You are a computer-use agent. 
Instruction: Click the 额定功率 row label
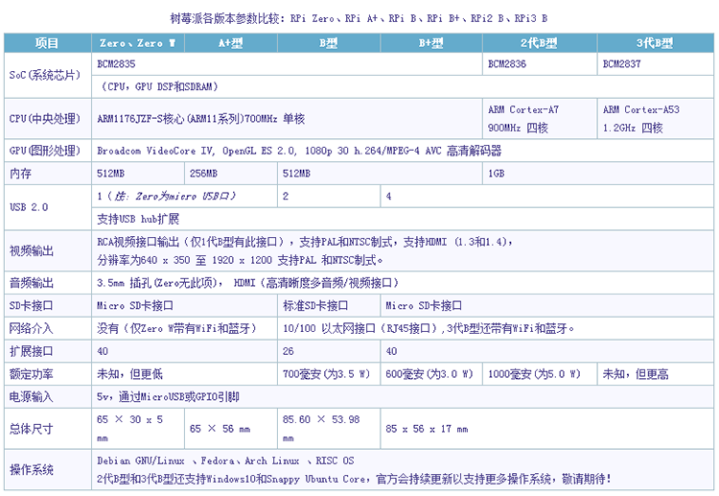tap(48, 374)
